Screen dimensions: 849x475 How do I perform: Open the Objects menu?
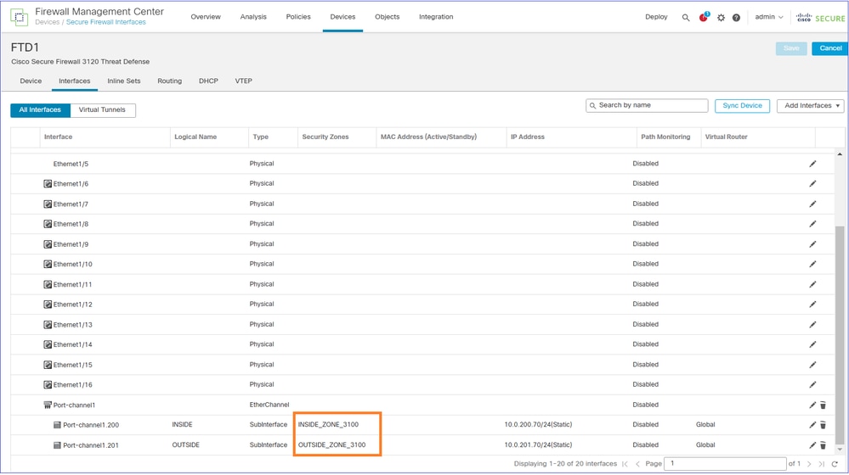tap(388, 17)
